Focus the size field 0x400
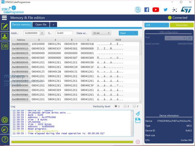The height and width of the screenshot is (146, 195). point(64,33)
